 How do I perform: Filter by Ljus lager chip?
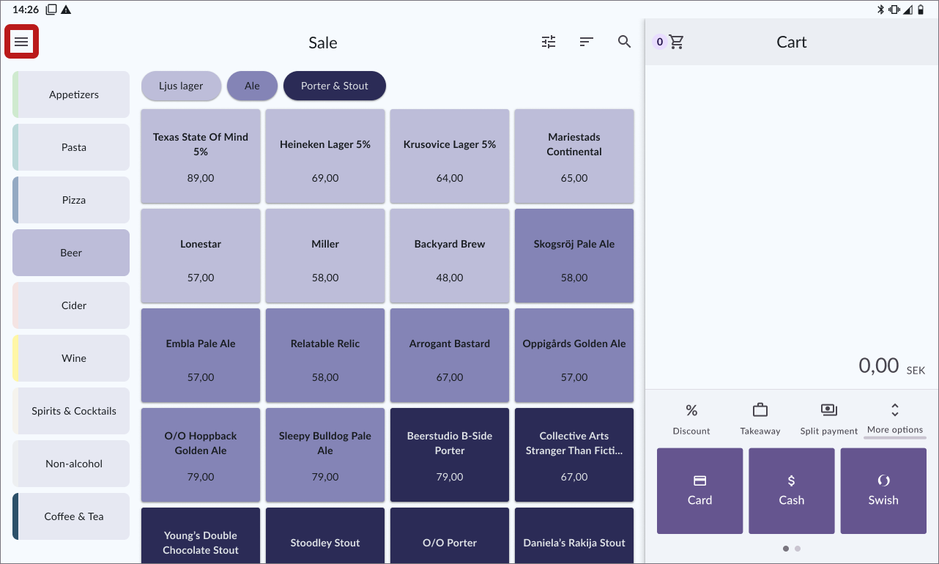181,86
